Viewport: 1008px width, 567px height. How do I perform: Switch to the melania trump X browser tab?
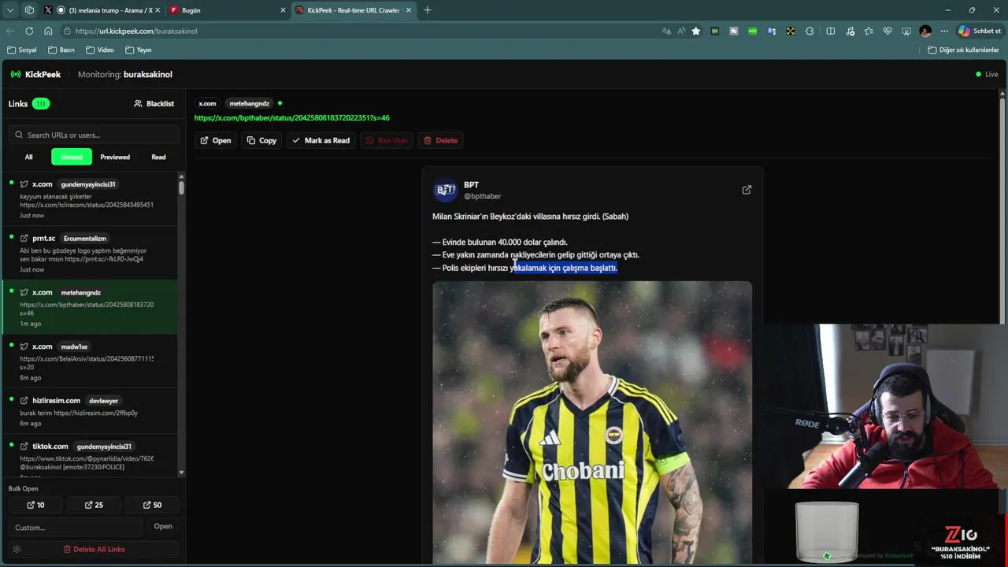point(109,10)
